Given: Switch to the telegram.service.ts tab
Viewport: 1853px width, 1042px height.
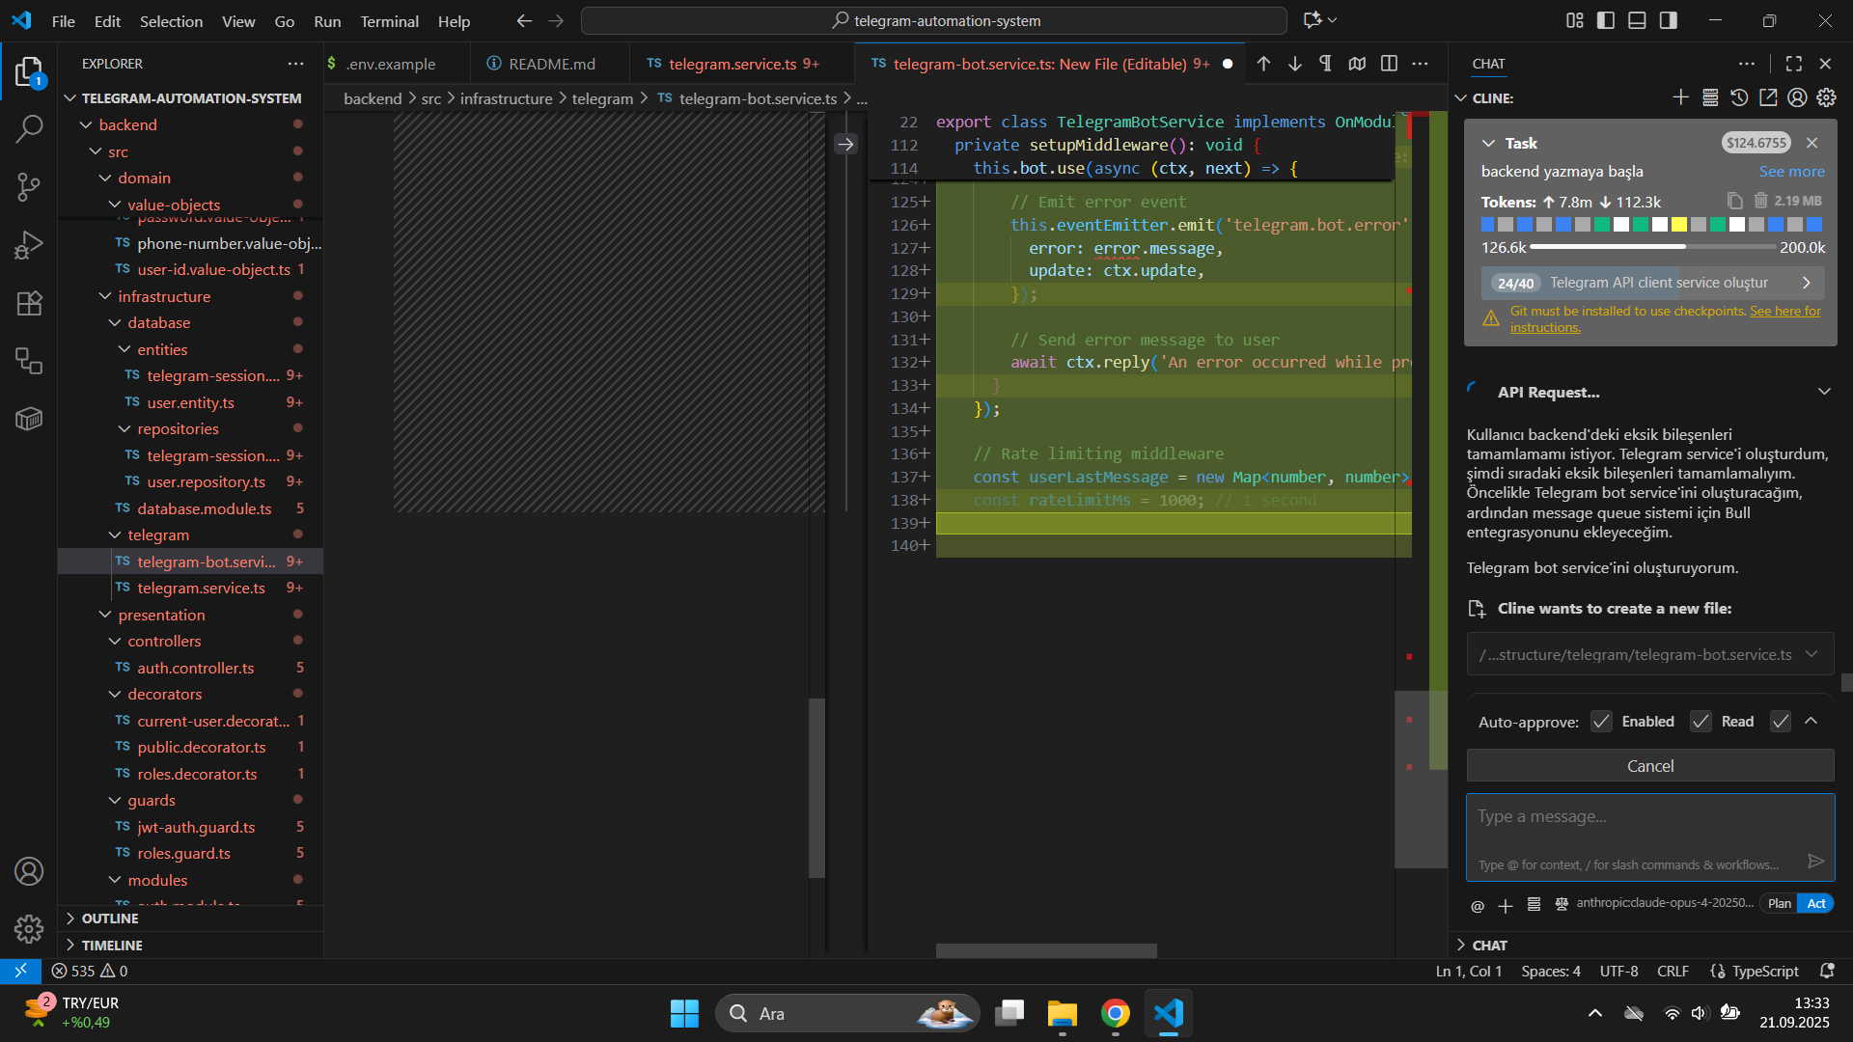Looking at the screenshot, I should coord(733,64).
